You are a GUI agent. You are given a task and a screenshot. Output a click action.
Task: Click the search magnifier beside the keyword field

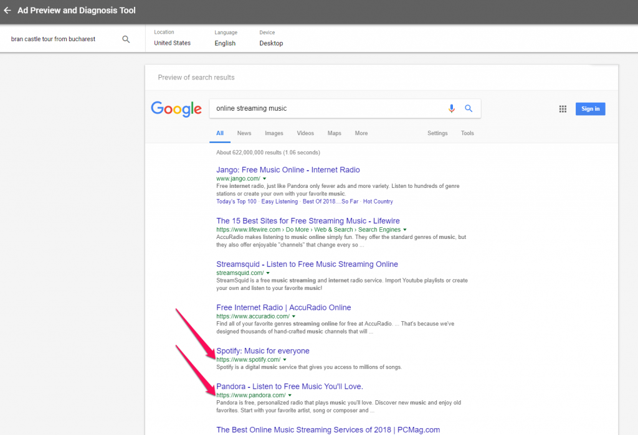126,39
